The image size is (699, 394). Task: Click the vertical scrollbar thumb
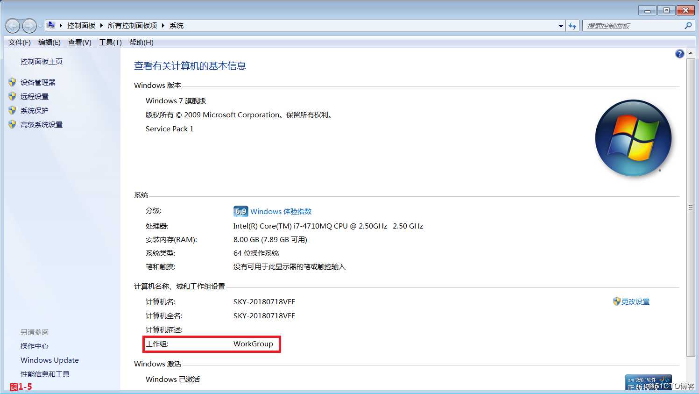coord(691,207)
